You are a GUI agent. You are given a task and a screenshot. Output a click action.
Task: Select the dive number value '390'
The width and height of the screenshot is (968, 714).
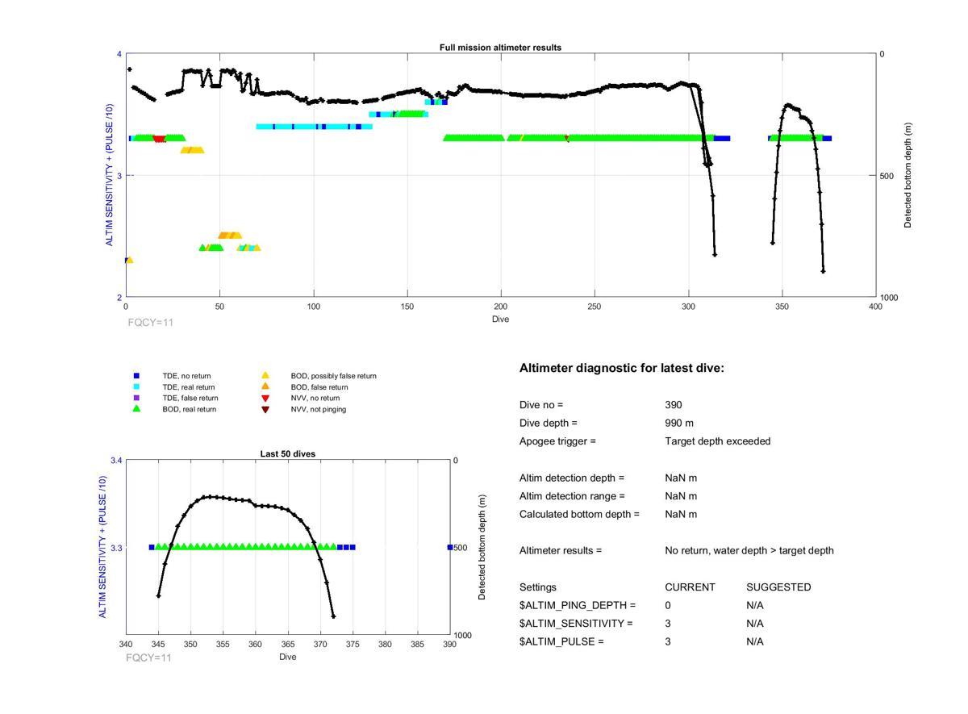[674, 405]
